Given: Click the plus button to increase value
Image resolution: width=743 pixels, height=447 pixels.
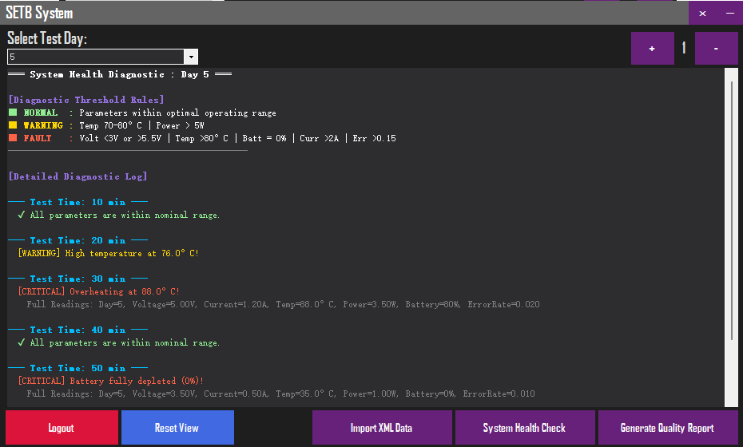Looking at the screenshot, I should 653,49.
